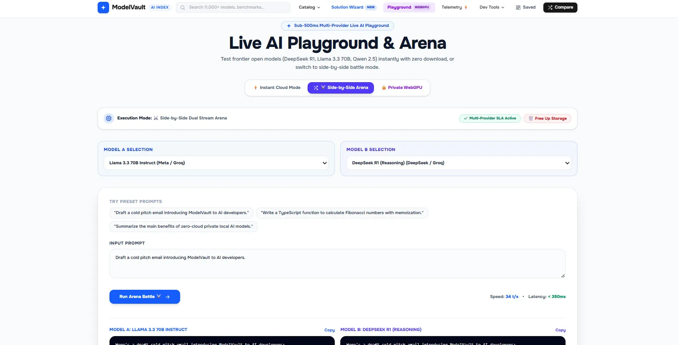The image size is (679, 345).
Task: Open the Solution Wizard page
Action: [x=353, y=7]
